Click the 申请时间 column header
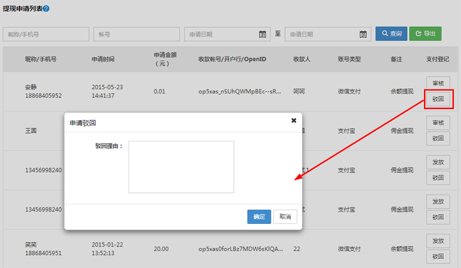Viewport: 461px width, 268px height. 103,59
